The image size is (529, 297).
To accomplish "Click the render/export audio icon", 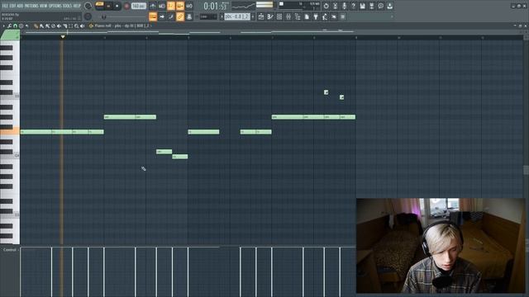I will tap(371, 6).
